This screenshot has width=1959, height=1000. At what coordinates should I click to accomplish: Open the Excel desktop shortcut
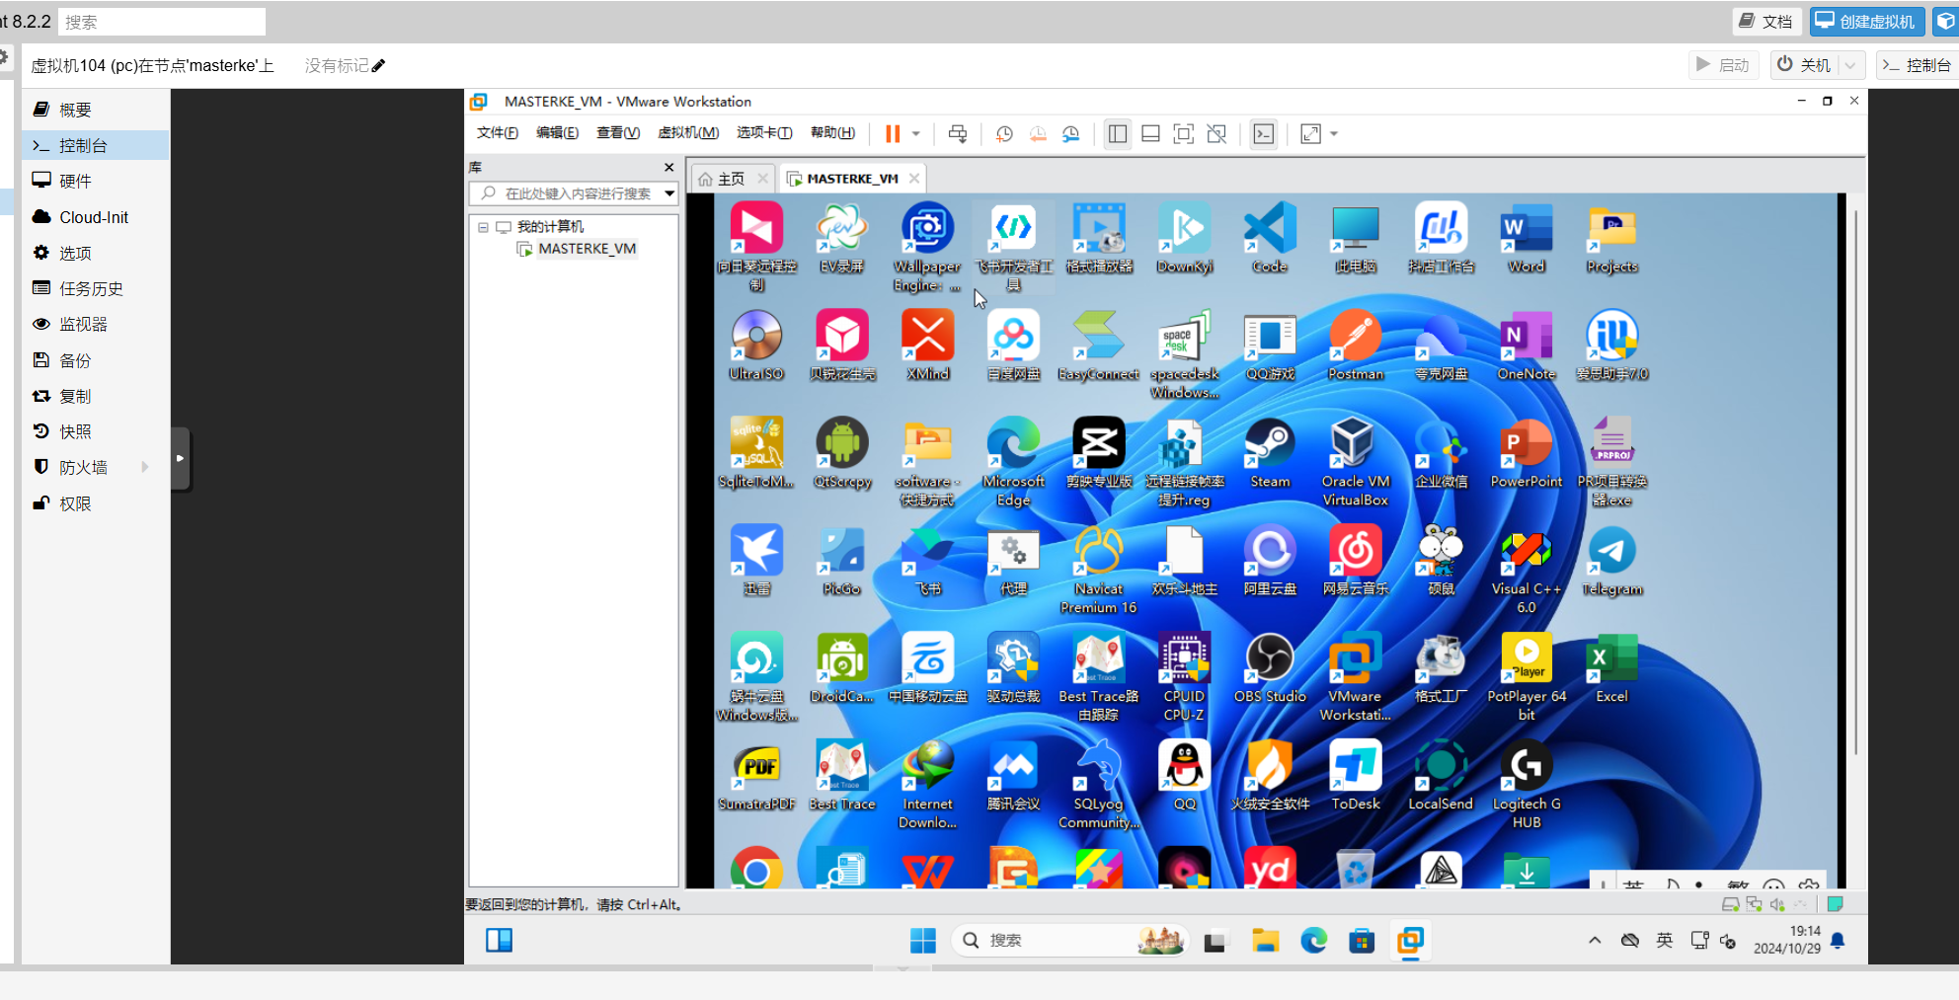point(1611,668)
